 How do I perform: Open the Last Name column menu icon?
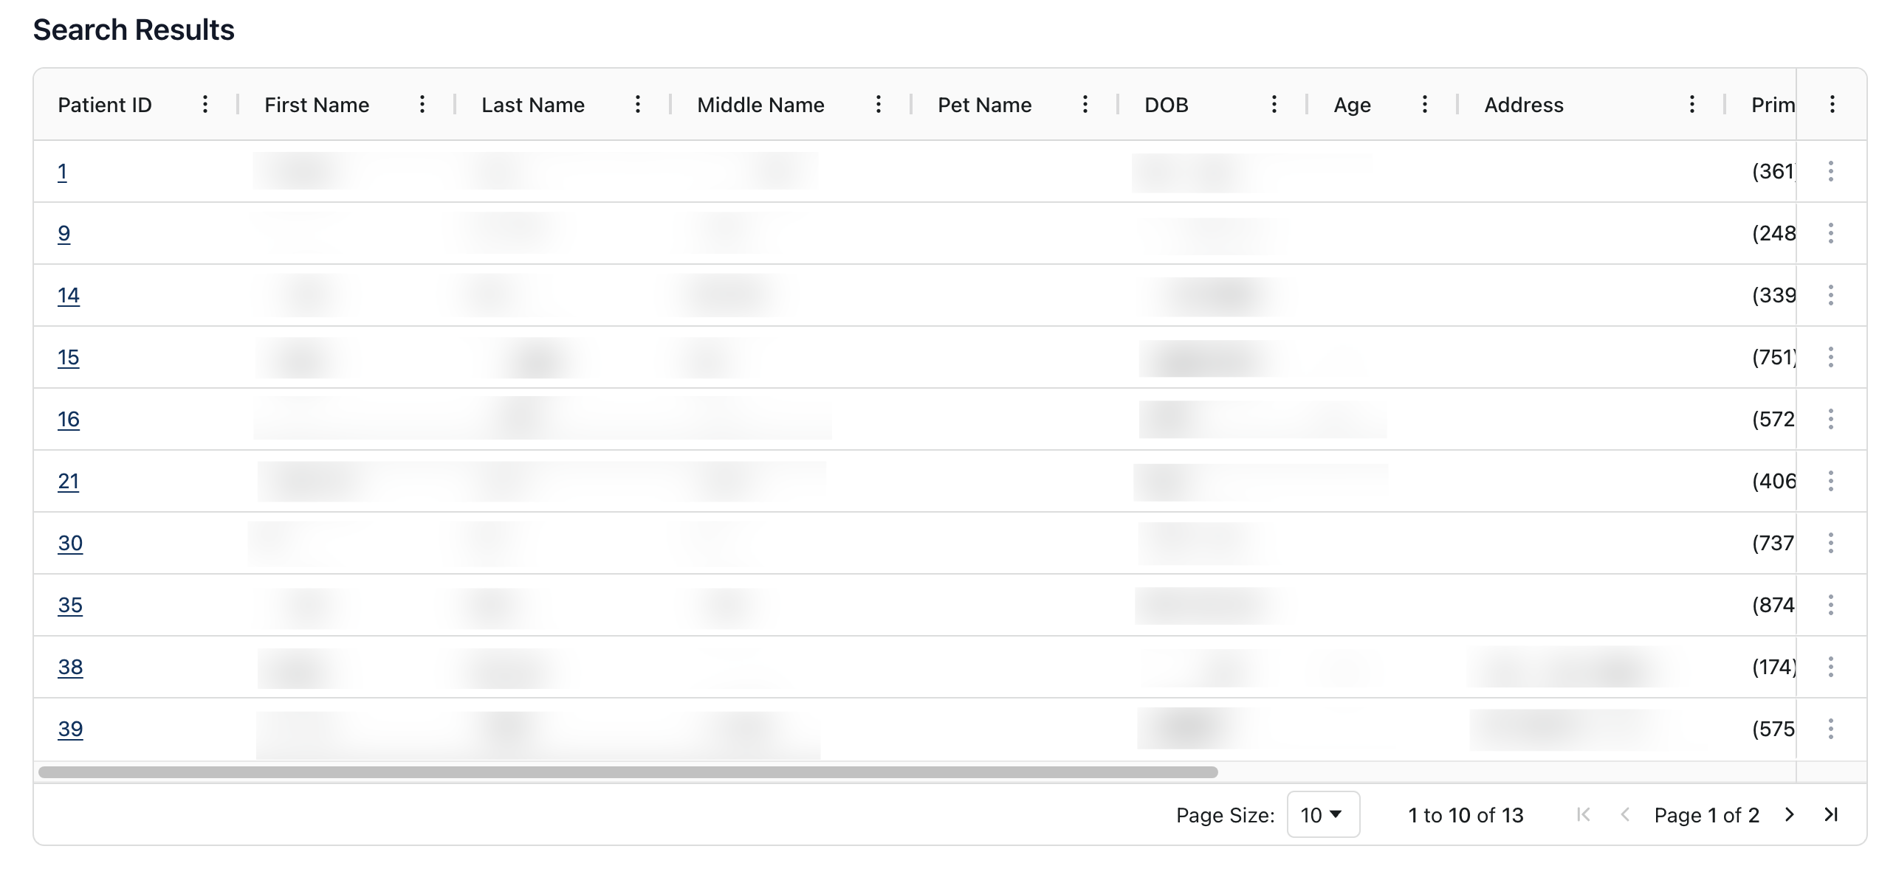(638, 105)
